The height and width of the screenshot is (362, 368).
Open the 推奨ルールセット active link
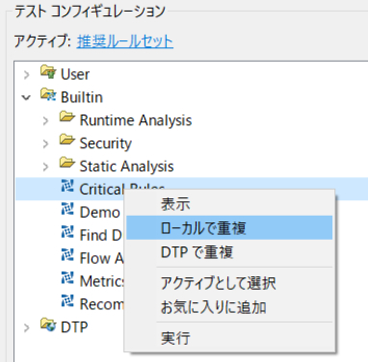[x=125, y=41]
